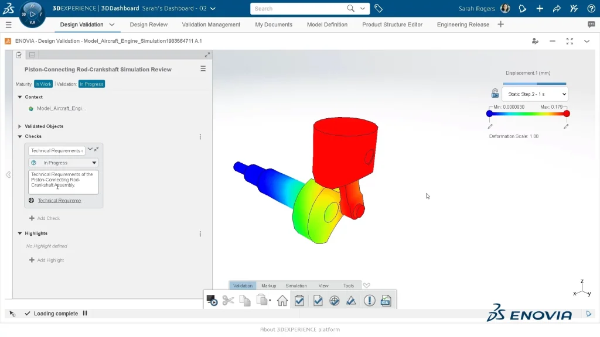Open the In Progress check status dropdown
This screenshot has width=600, height=337.
click(x=63, y=163)
